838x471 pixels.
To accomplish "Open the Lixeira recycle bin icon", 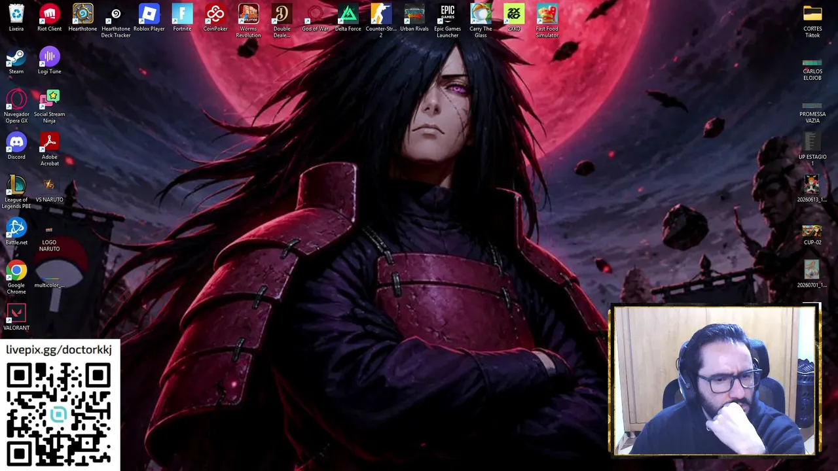I will click(16, 14).
